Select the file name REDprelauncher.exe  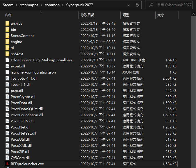[27, 164]
